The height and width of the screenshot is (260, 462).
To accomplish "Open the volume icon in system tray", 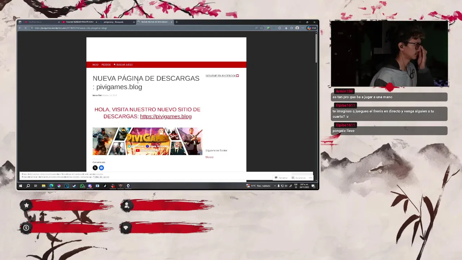I will tap(286, 186).
